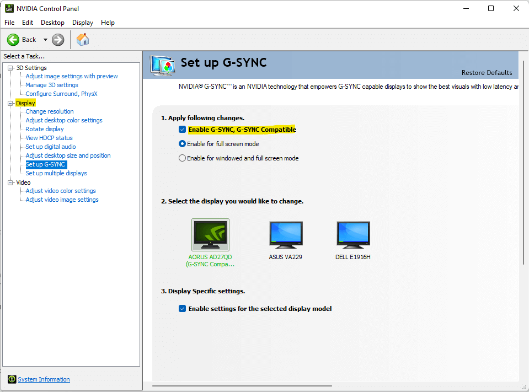Open Rotate display task
Image resolution: width=529 pixels, height=392 pixels.
click(45, 129)
